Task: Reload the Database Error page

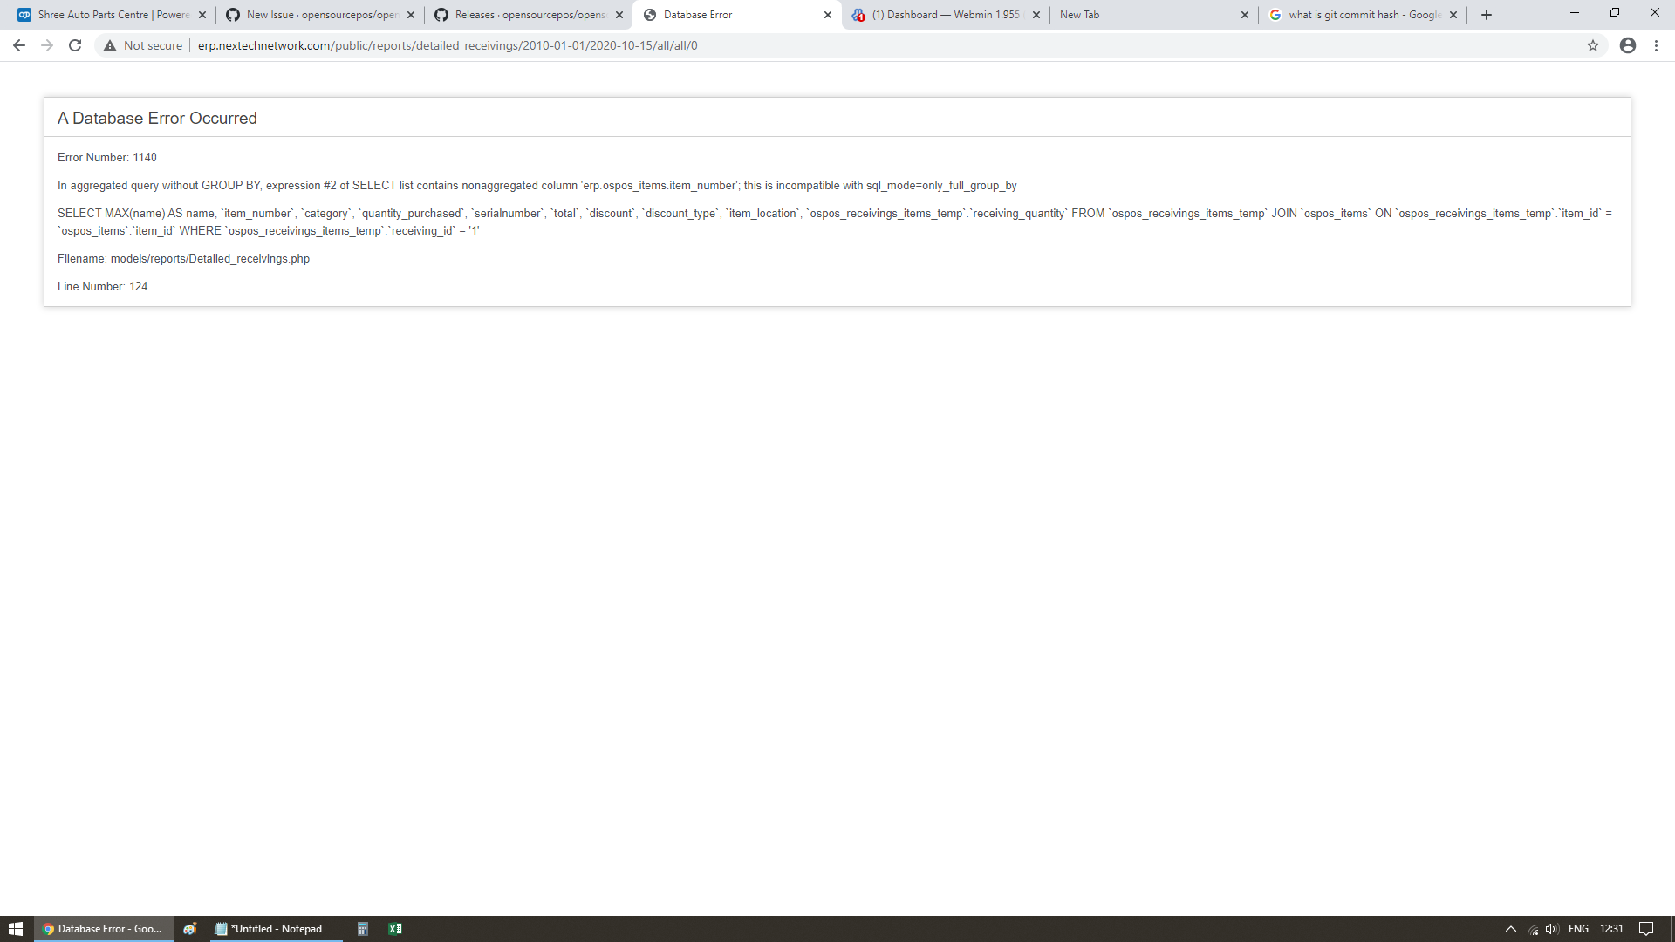Action: tap(75, 45)
